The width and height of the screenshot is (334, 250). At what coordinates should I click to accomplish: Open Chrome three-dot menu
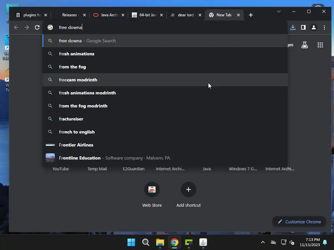coord(324,27)
